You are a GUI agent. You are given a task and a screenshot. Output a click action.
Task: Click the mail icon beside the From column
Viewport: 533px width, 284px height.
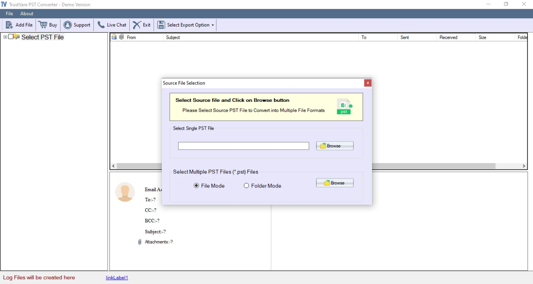pos(114,37)
